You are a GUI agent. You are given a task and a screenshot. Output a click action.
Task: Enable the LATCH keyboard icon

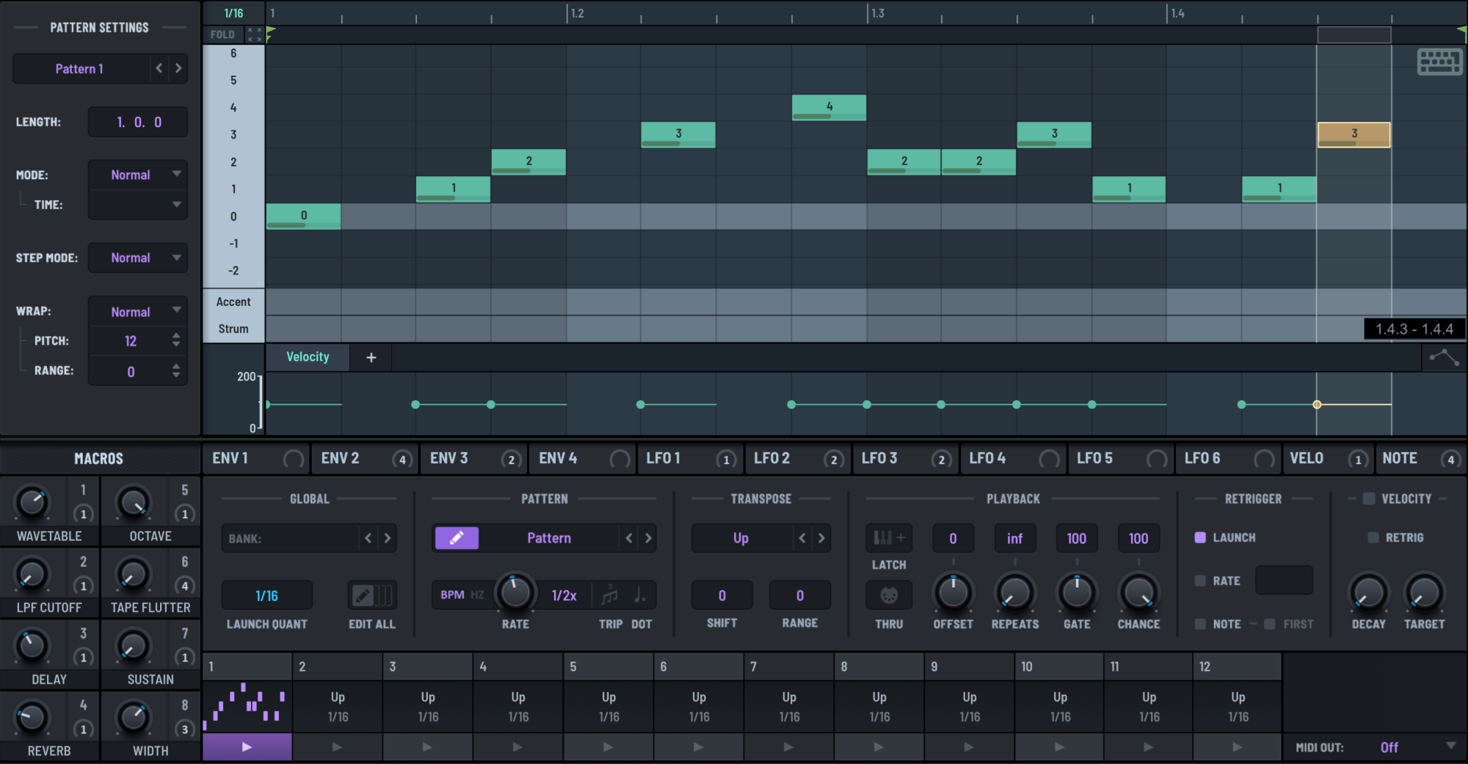(x=889, y=538)
